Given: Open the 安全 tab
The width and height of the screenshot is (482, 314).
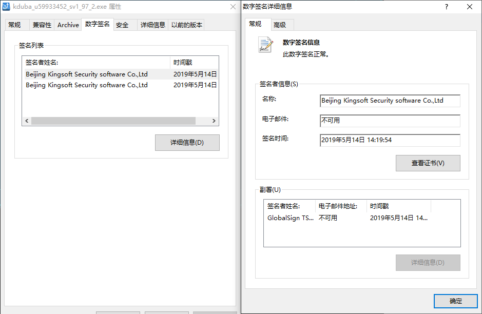Looking at the screenshot, I should coord(122,25).
